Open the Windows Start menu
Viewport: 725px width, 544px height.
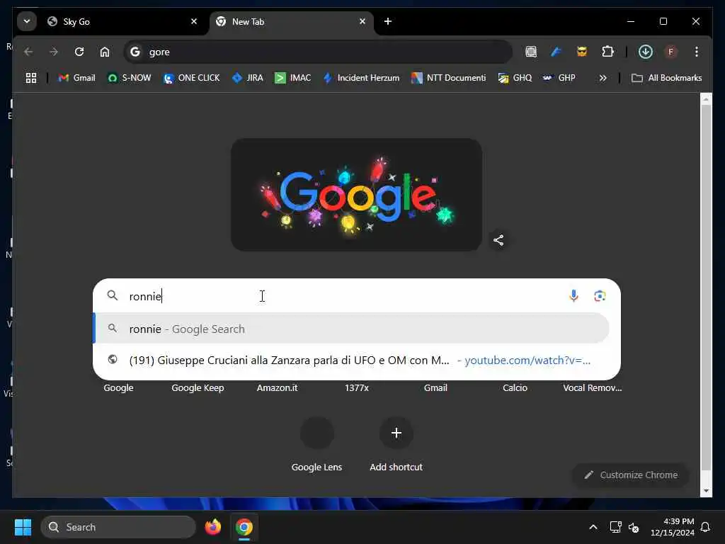pos(23,527)
